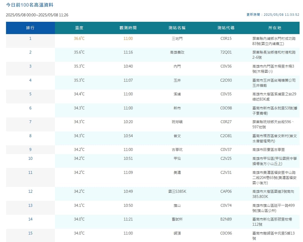Click rank number 1
The image size is (303, 242).
click(30, 38)
